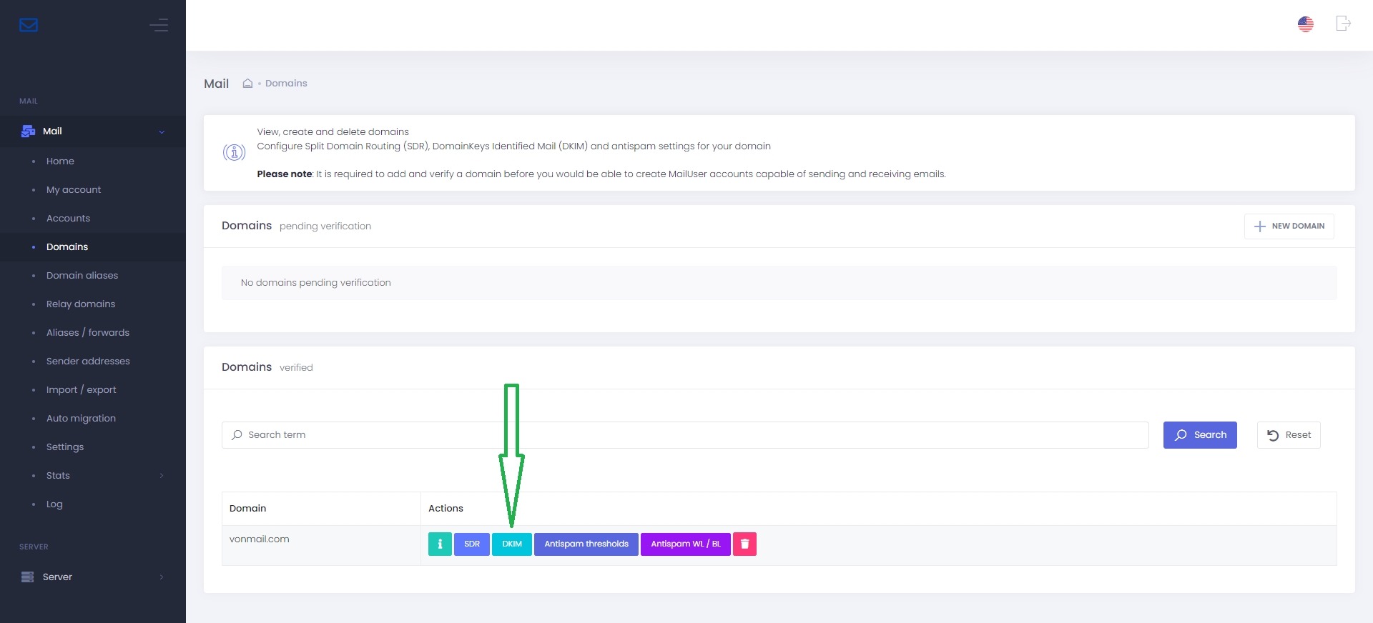Expand the Stats submenu
This screenshot has height=623, width=1373.
coord(162,476)
